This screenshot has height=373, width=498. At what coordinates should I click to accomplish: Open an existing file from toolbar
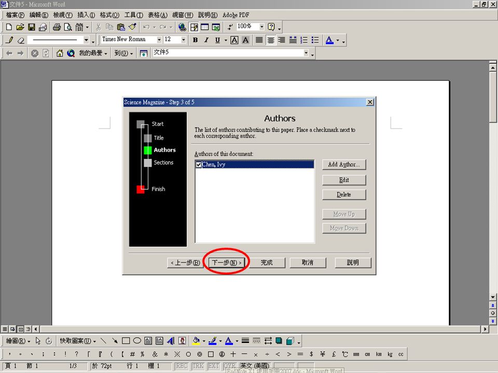(x=20, y=27)
